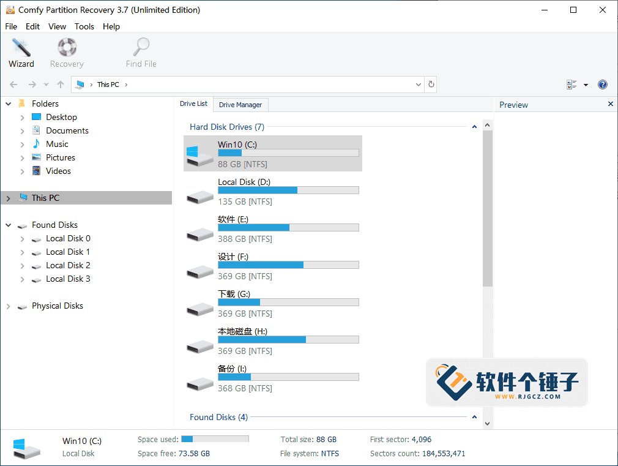
Task: Expand the Physical Disks node
Action: pos(8,306)
